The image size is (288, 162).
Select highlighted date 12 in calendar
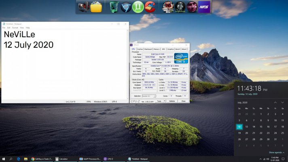point(239,127)
